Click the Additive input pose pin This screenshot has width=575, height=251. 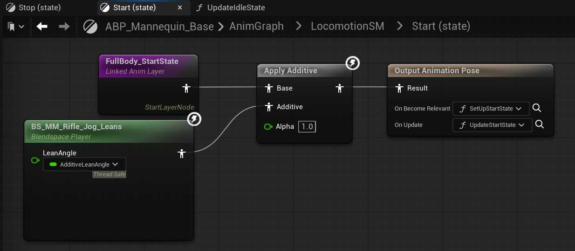[268, 107]
